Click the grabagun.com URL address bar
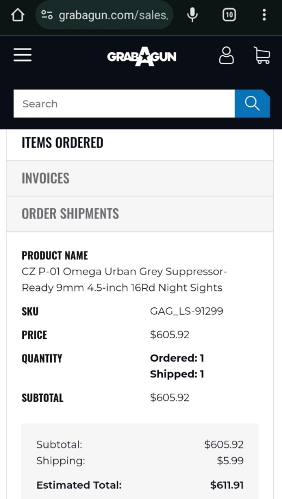This screenshot has height=499, width=282. click(x=105, y=15)
